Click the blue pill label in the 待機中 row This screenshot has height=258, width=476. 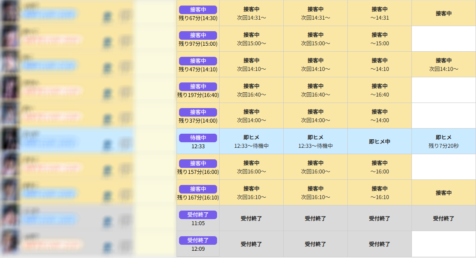(x=49, y=143)
